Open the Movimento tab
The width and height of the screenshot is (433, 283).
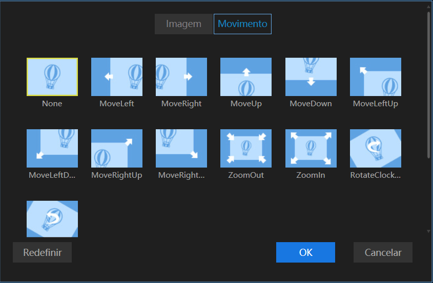coord(242,24)
